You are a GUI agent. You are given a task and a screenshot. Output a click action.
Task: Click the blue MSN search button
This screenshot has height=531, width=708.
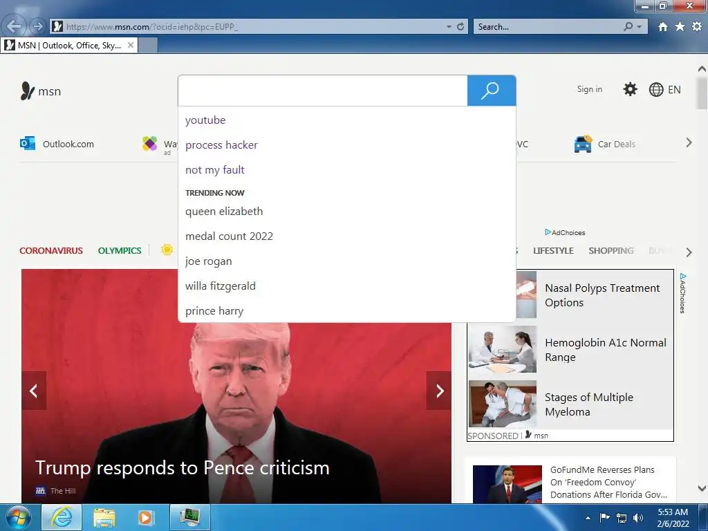492,91
